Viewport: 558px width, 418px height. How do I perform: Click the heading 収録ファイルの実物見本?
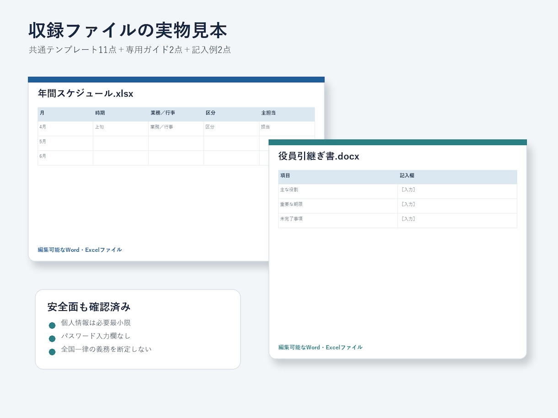pos(128,31)
